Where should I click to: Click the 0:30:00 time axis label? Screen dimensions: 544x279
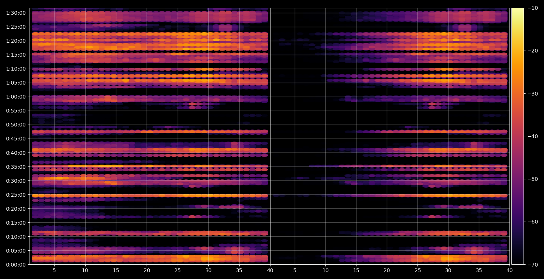(x=16, y=180)
